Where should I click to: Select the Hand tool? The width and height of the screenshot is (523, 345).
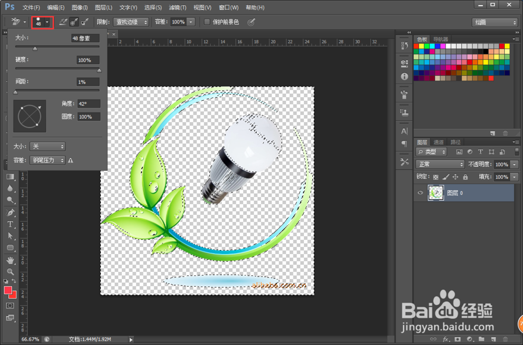(x=10, y=260)
